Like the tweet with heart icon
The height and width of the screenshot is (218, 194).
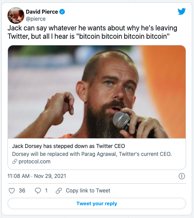pos(11,191)
